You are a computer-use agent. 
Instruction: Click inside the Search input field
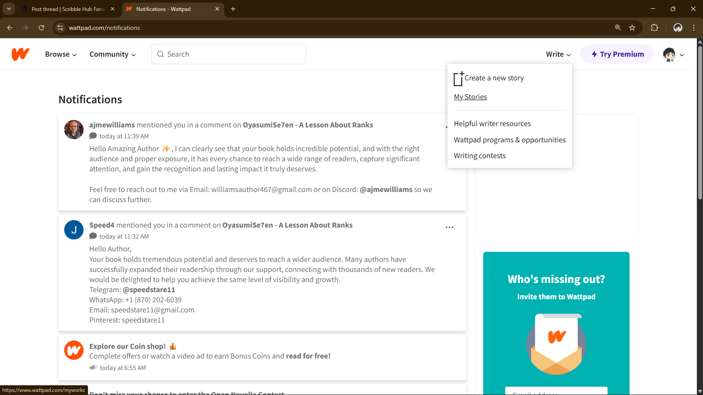(233, 54)
